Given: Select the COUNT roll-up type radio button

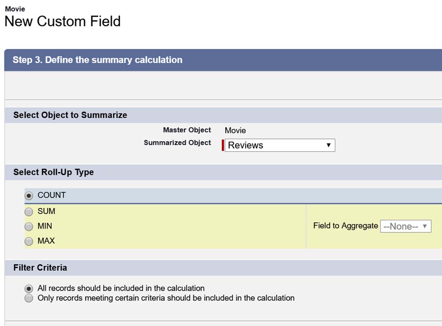Looking at the screenshot, I should coord(29,195).
